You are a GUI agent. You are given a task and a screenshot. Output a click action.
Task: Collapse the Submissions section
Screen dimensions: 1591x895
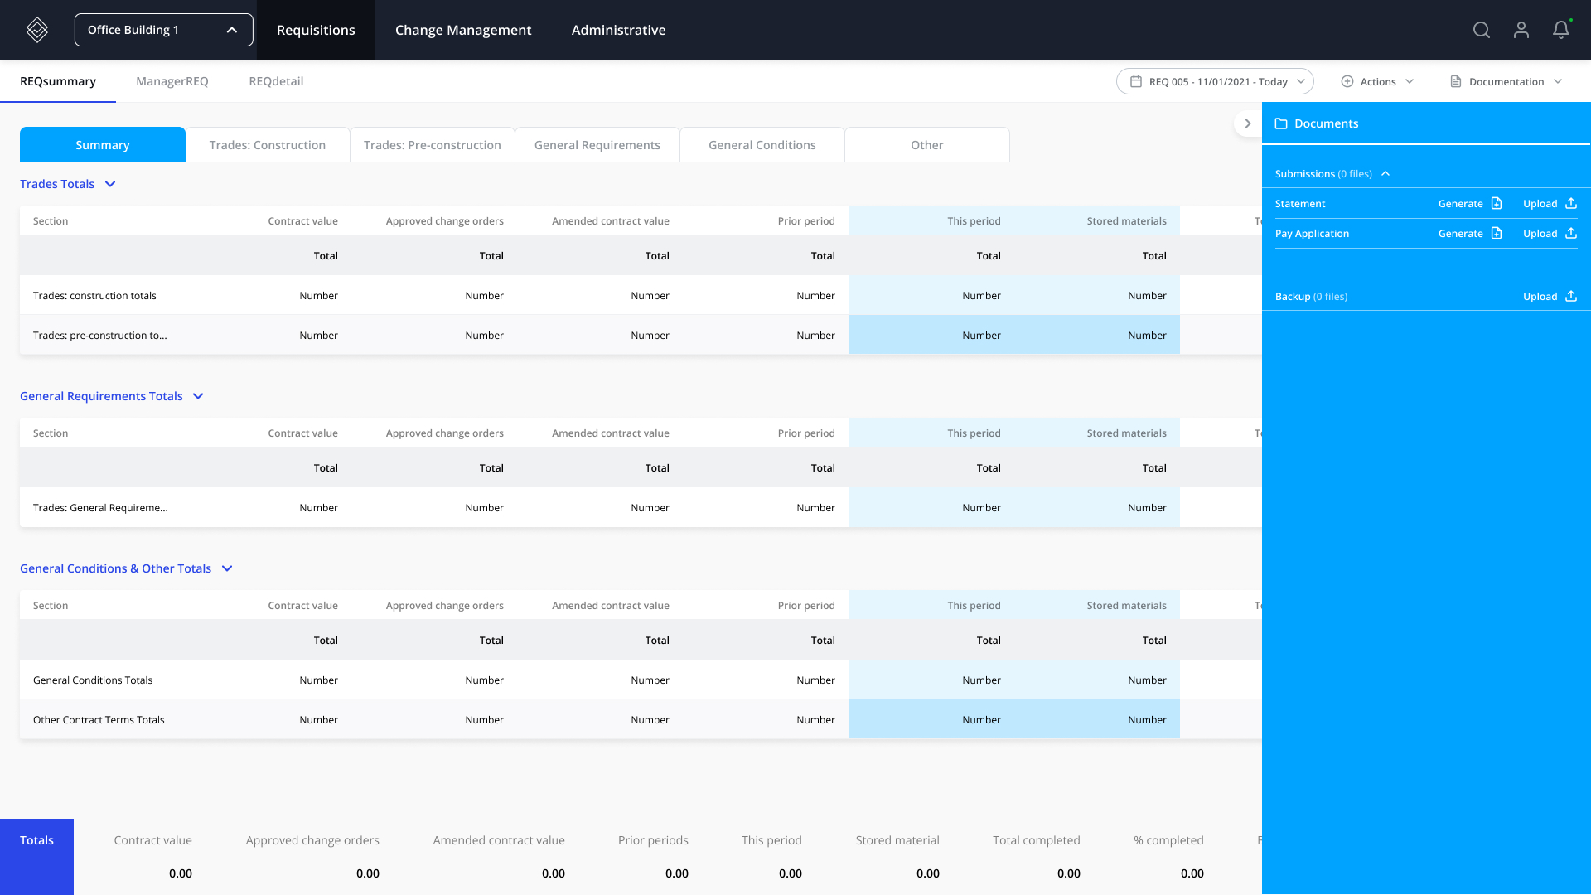click(1385, 174)
